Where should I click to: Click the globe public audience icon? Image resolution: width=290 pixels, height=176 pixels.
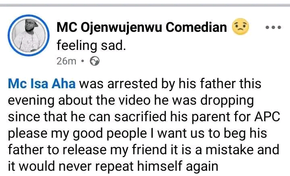(x=95, y=61)
